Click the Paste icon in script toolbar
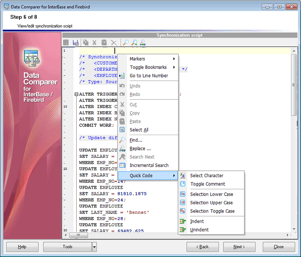Image resolution: width=301 pixels, height=257 pixels. (x=104, y=42)
